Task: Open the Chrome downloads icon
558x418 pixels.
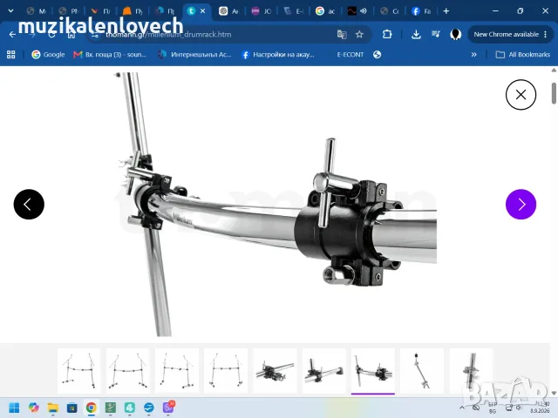Action: coord(416,35)
